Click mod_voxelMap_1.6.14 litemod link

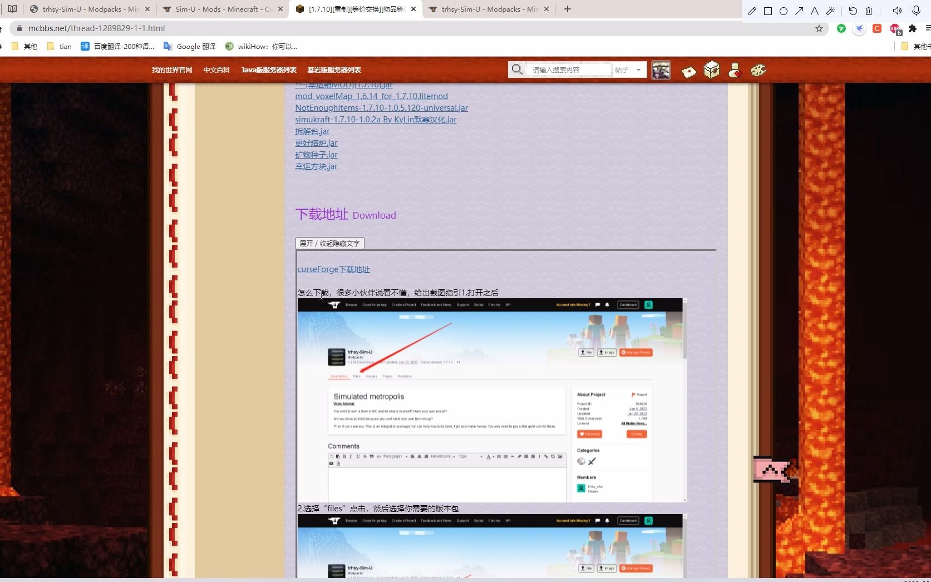371,96
